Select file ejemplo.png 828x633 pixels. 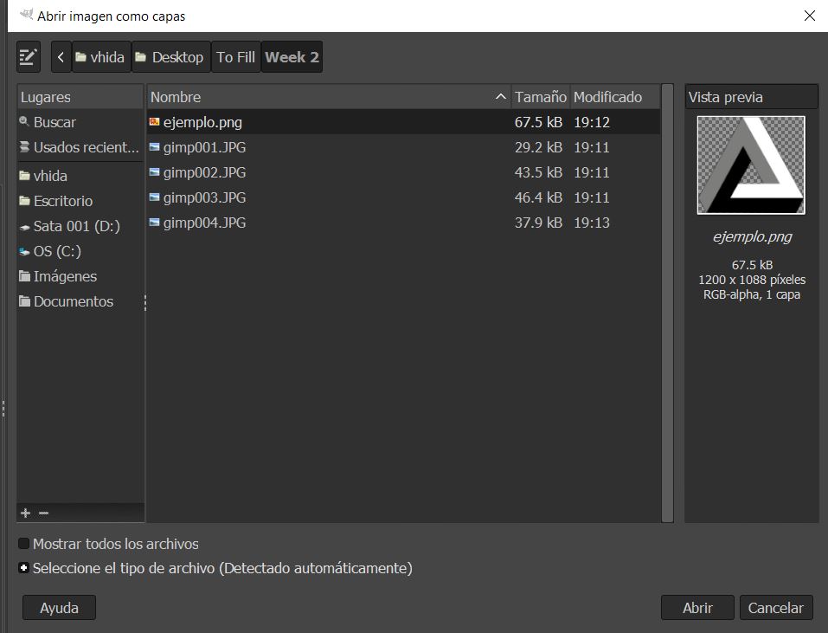click(403, 122)
